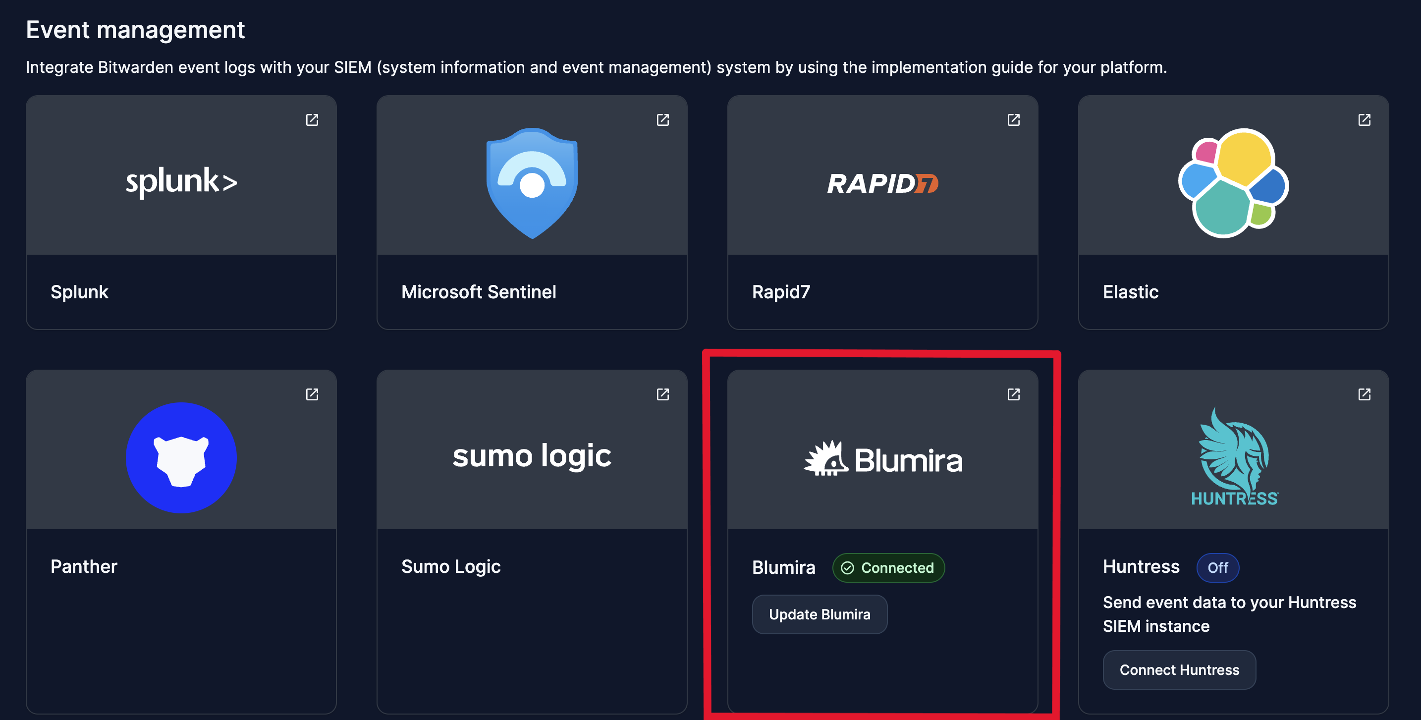
Task: Open Splunk card's external link icon
Action: [x=312, y=120]
